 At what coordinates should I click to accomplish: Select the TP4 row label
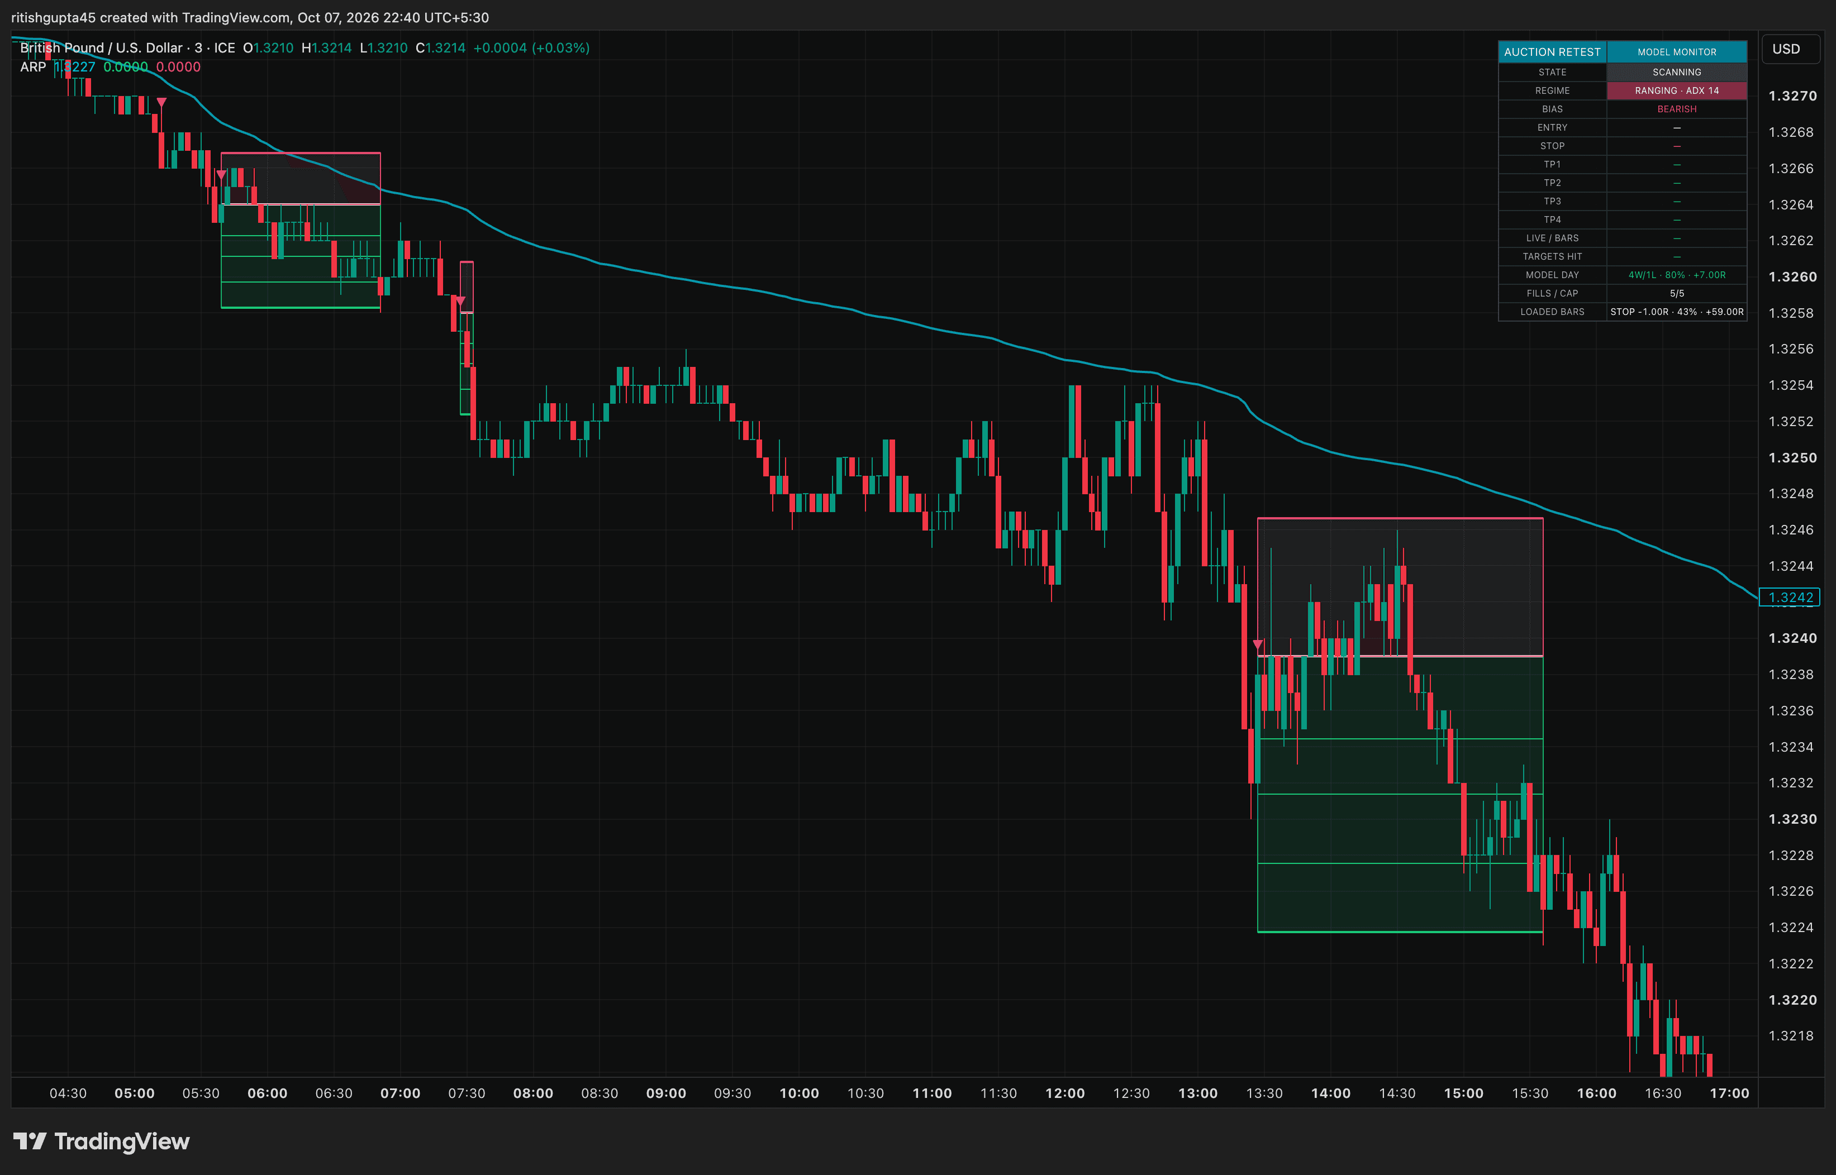(x=1552, y=219)
